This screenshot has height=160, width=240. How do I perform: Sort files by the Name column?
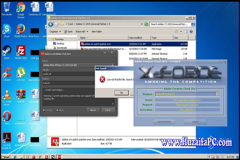(103, 38)
